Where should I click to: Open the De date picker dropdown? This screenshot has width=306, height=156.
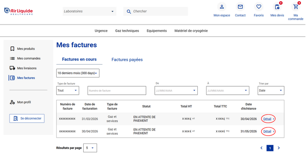176,91
